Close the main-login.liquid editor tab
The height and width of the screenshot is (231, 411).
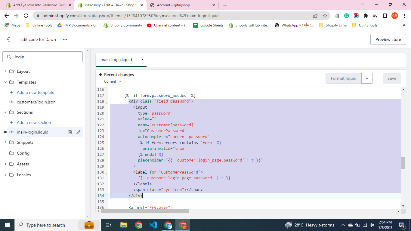(x=142, y=60)
